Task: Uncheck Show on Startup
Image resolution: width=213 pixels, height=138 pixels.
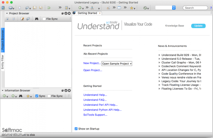Action: pyautogui.click(x=76, y=129)
